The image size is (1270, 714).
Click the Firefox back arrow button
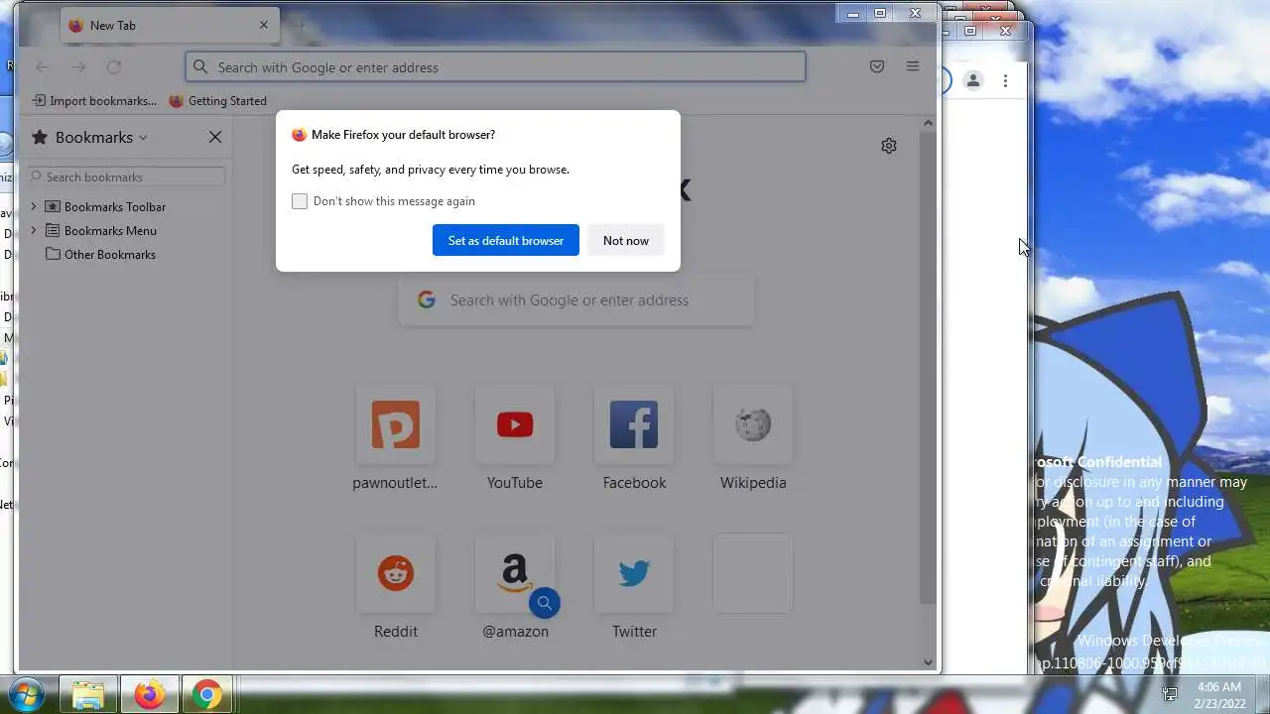(x=42, y=67)
